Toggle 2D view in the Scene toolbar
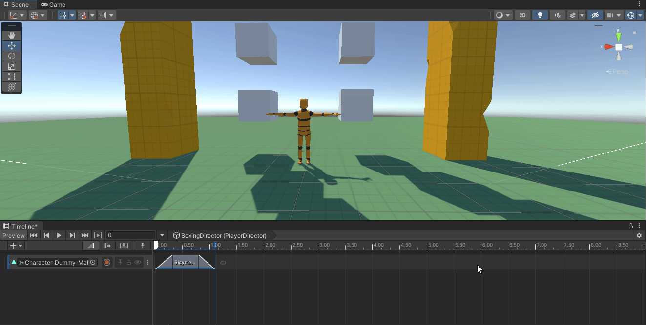Image resolution: width=646 pixels, height=325 pixels. tap(522, 15)
